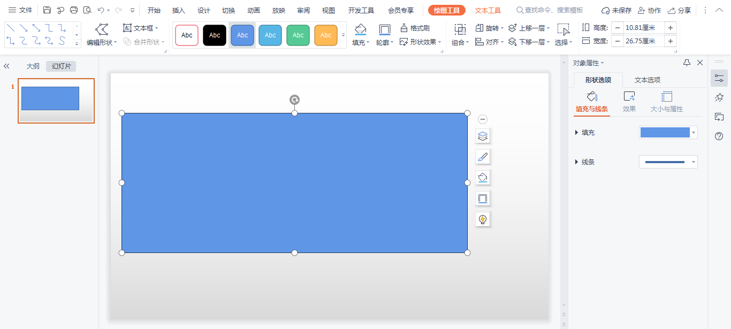Click the minus collapse icon beside shape
Viewport: 731px width, 329px height.
coord(483,119)
